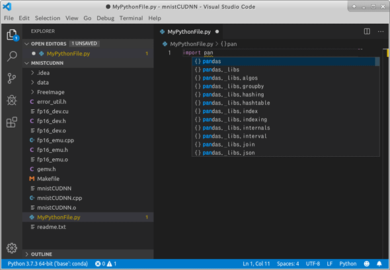Open fp16_emu.cpp file
390x270 pixels.
pyautogui.click(x=88, y=140)
